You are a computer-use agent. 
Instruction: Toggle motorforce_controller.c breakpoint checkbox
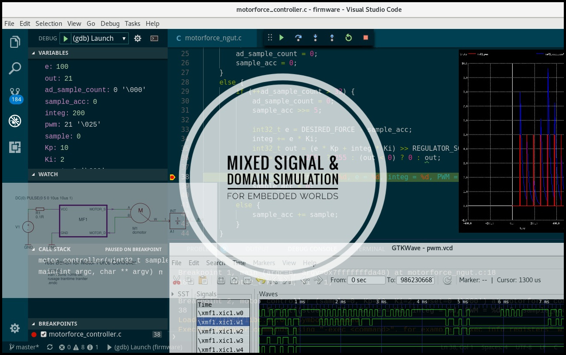[43, 334]
